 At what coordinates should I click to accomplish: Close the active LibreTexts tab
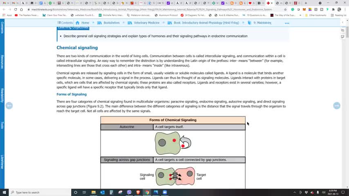click(272, 3)
